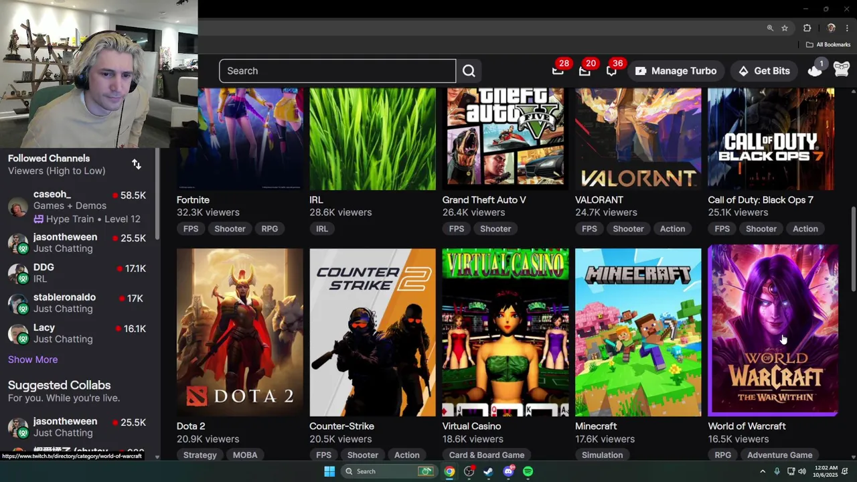Open Spotify from the taskbar
Image resolution: width=857 pixels, height=482 pixels.
(x=528, y=471)
